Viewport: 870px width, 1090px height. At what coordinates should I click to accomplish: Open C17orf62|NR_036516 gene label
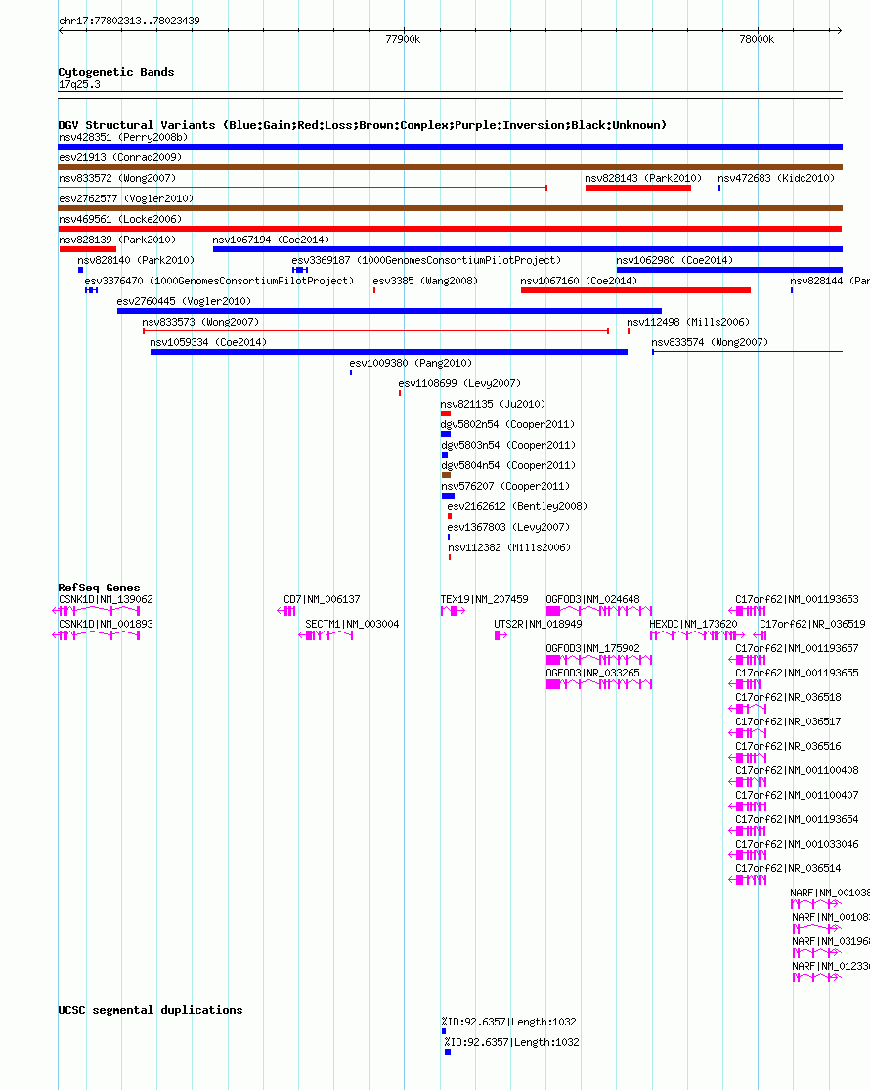pyautogui.click(x=788, y=746)
